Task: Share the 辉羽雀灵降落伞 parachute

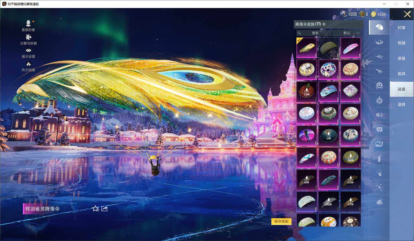Action: click(104, 208)
